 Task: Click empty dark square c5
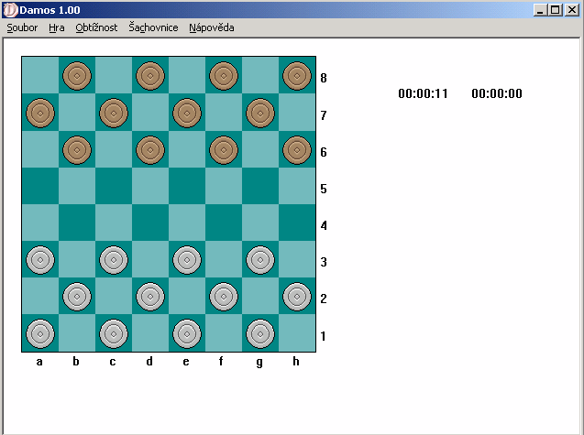(114, 186)
